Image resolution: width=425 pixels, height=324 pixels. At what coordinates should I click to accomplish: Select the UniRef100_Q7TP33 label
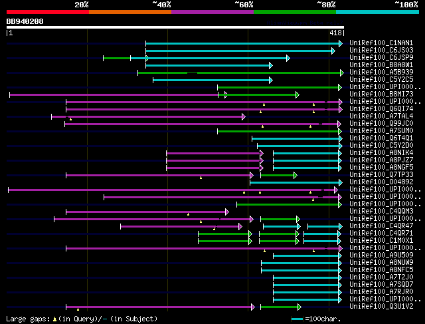(381, 175)
